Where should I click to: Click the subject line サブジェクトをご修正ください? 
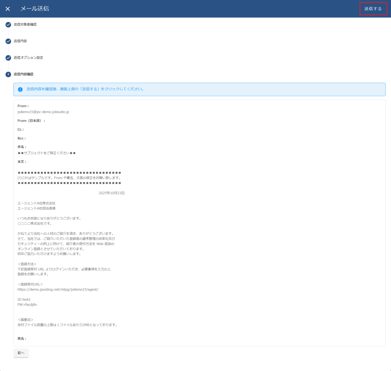[x=47, y=153]
